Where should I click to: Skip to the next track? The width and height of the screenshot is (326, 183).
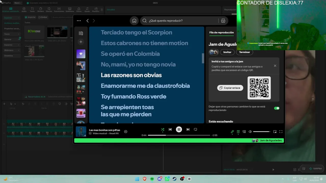(188, 129)
